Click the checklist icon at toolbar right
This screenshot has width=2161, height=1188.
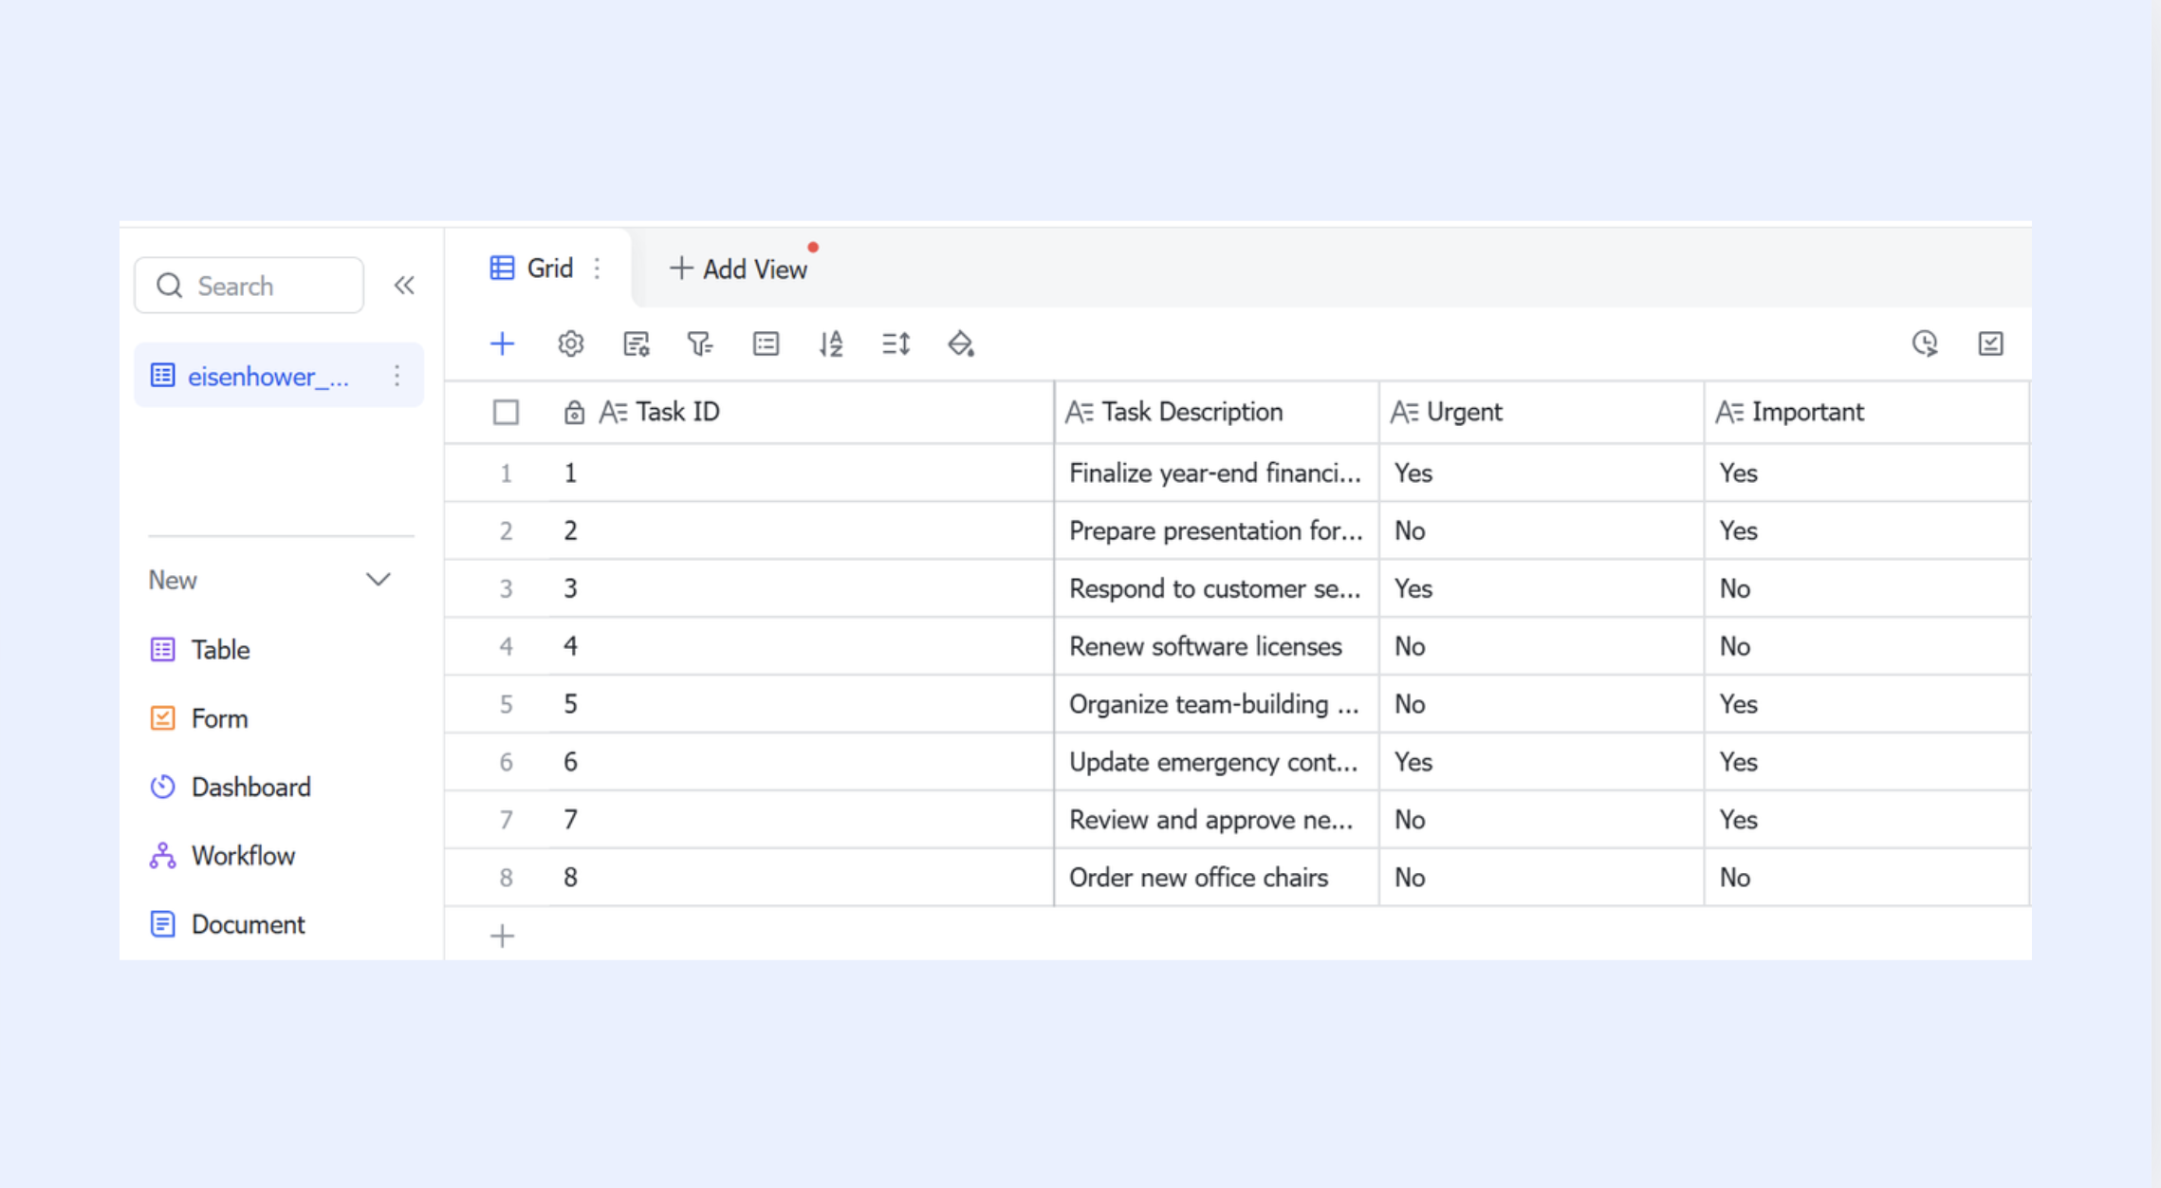pos(1990,343)
